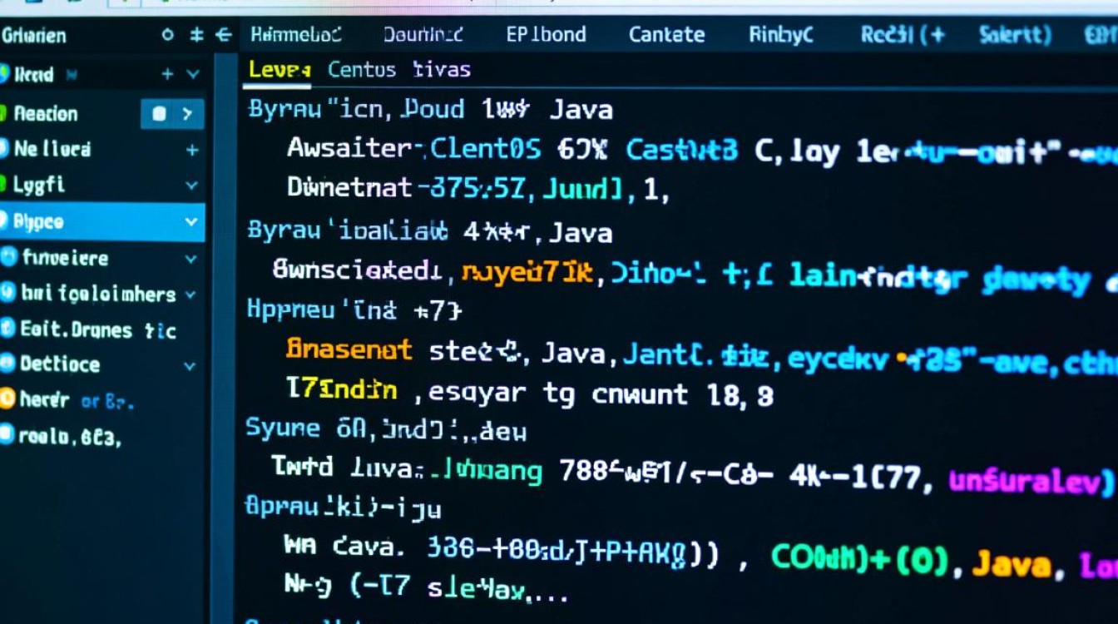The height and width of the screenshot is (624, 1118).
Task: Click the small blue marker after Ilead
Action: (70, 76)
